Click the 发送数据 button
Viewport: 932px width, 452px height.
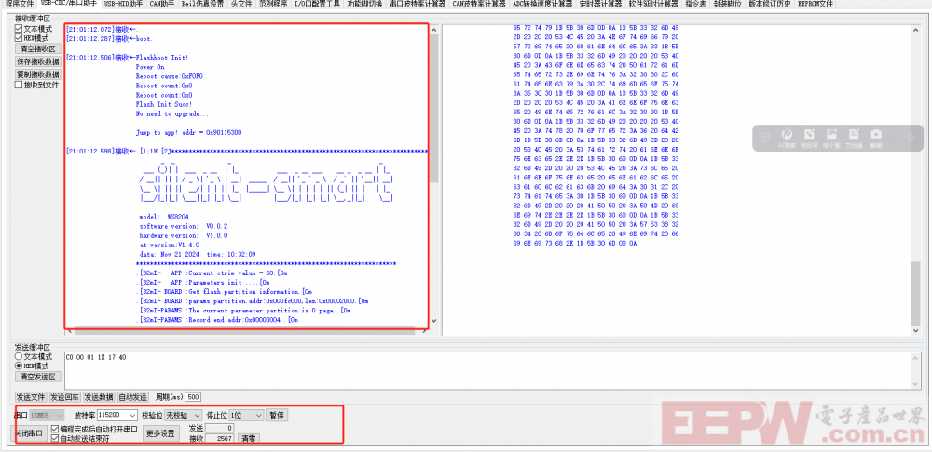pyautogui.click(x=99, y=397)
